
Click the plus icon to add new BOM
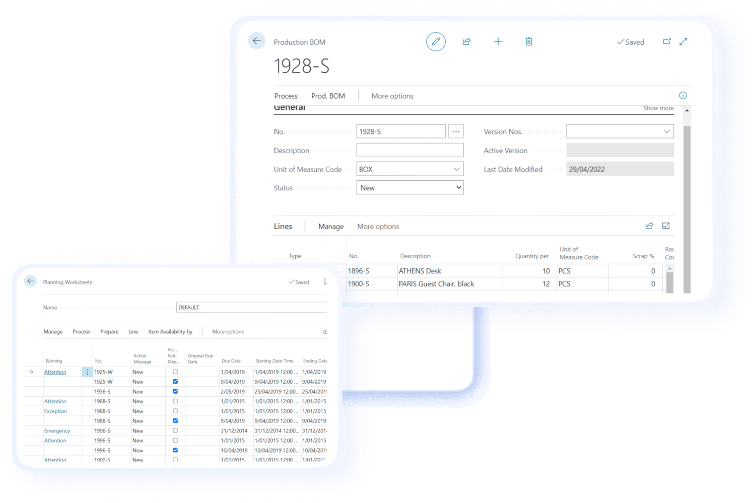pyautogui.click(x=498, y=42)
